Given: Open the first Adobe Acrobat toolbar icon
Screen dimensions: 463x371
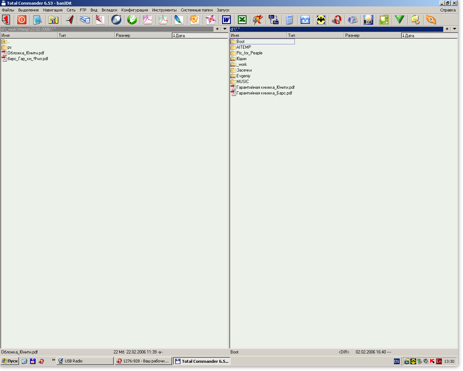Looking at the screenshot, I should click(x=148, y=20).
